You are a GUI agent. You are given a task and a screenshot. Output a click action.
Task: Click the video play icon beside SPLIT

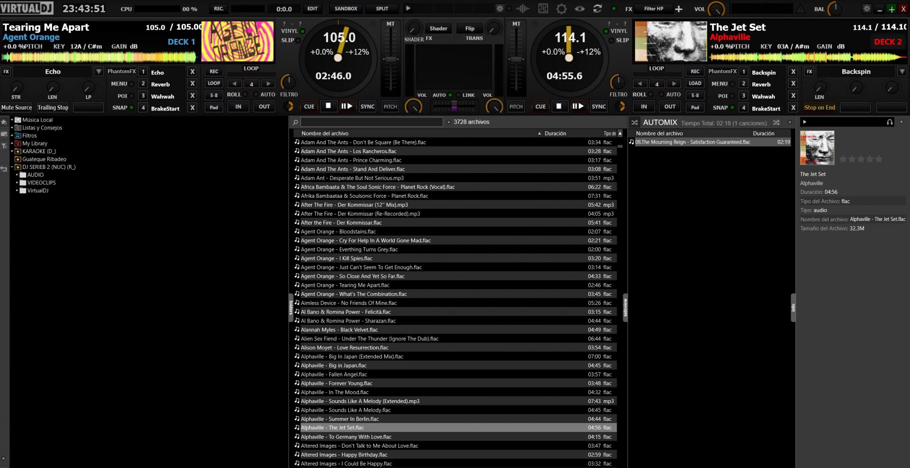408,8
